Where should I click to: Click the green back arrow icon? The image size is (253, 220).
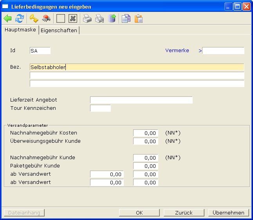(x=7, y=18)
